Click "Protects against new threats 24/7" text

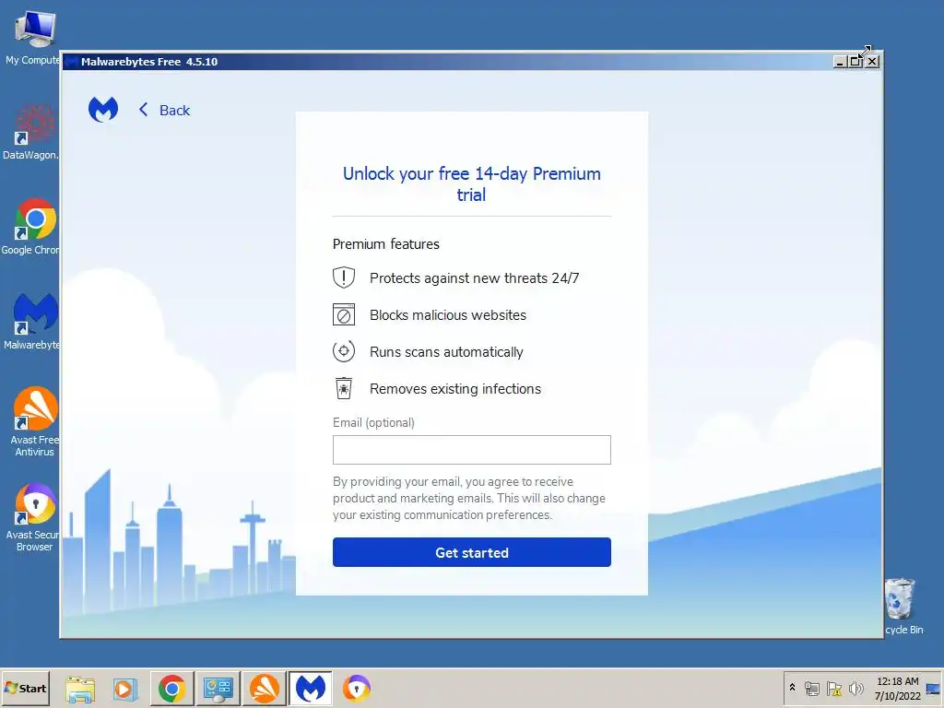click(x=475, y=278)
